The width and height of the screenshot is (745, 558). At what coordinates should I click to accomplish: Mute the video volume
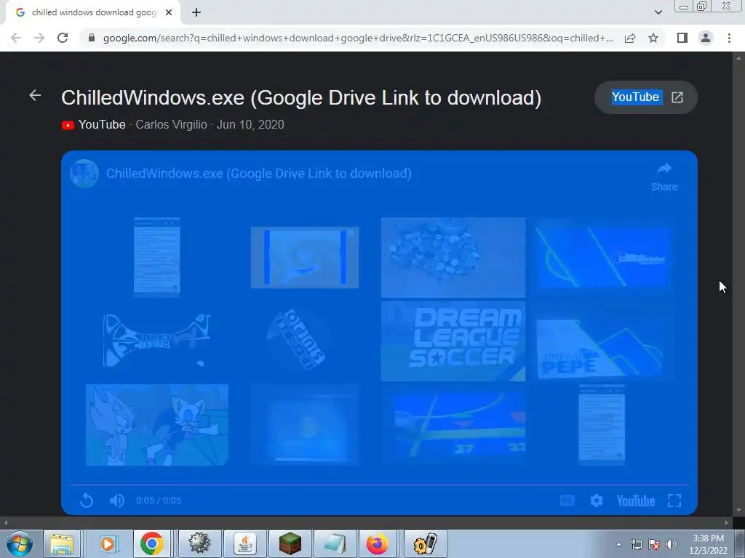click(x=117, y=501)
